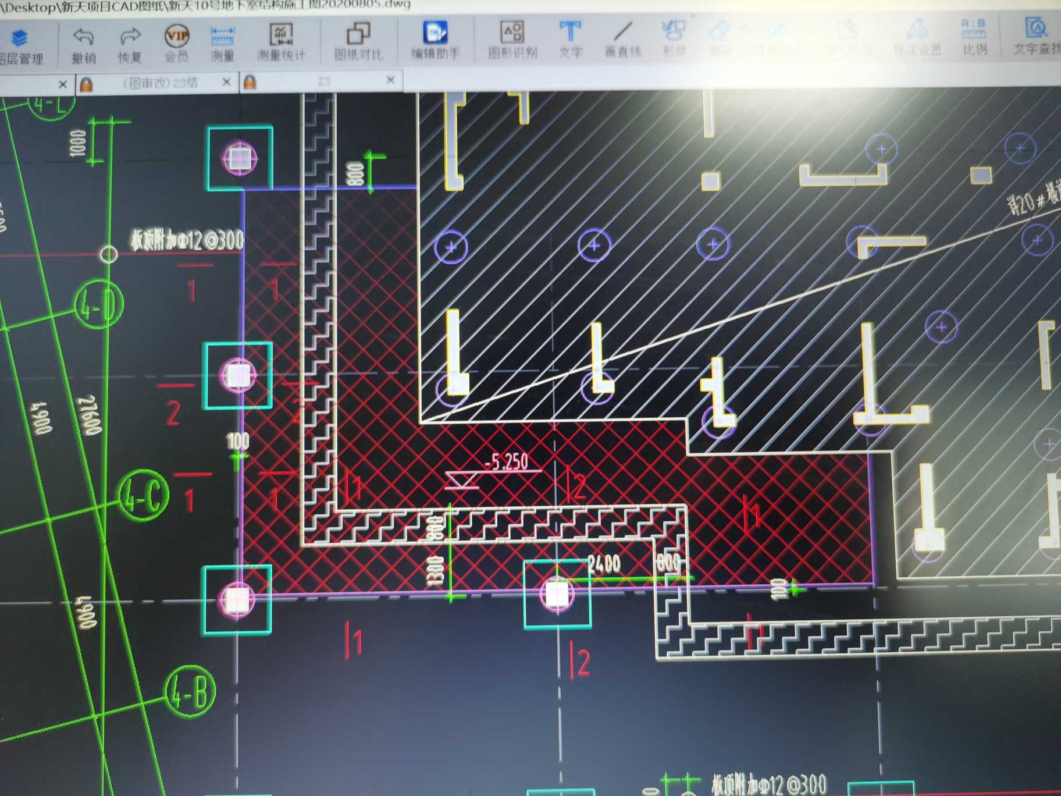Switch to the Z3 drawing tab
Image resolution: width=1061 pixels, height=796 pixels.
324,81
